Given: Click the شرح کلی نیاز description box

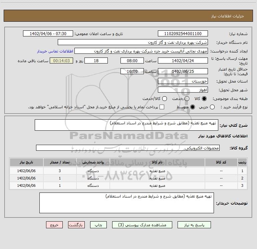Looking at the screenshot, I should 126,125.
